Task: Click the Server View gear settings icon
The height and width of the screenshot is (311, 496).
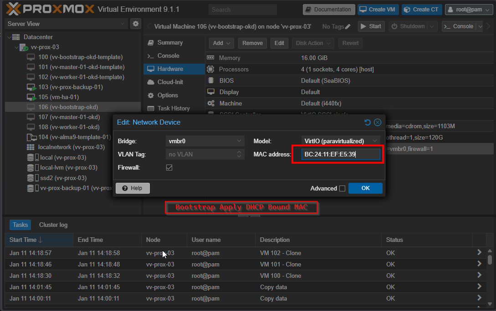Action: pyautogui.click(x=135, y=24)
